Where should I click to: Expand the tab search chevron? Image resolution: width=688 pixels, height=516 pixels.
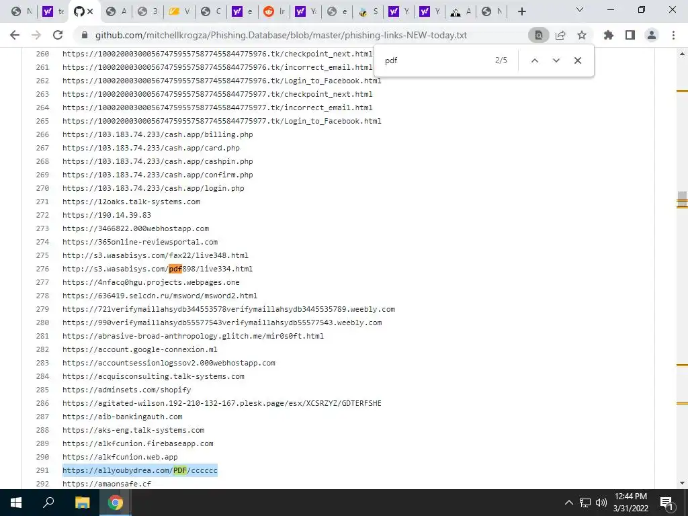tap(580, 9)
